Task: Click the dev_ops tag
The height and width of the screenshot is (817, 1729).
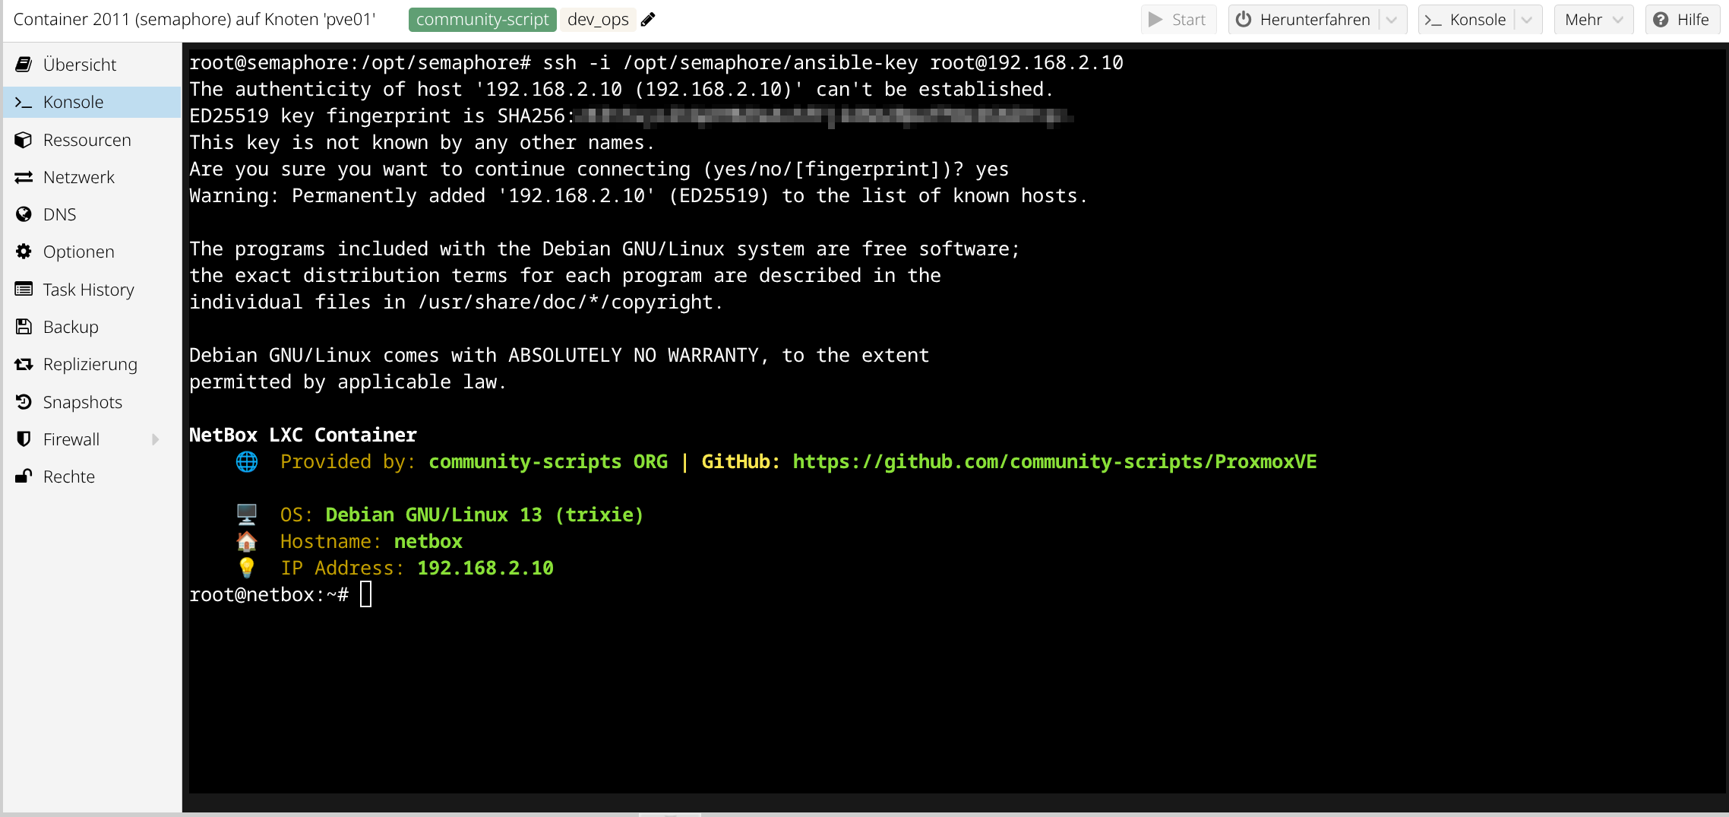Action: tap(598, 20)
